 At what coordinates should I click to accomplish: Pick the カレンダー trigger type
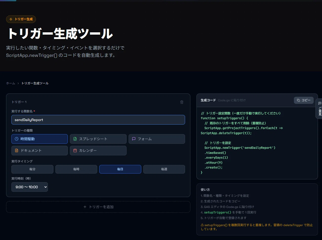(98, 151)
